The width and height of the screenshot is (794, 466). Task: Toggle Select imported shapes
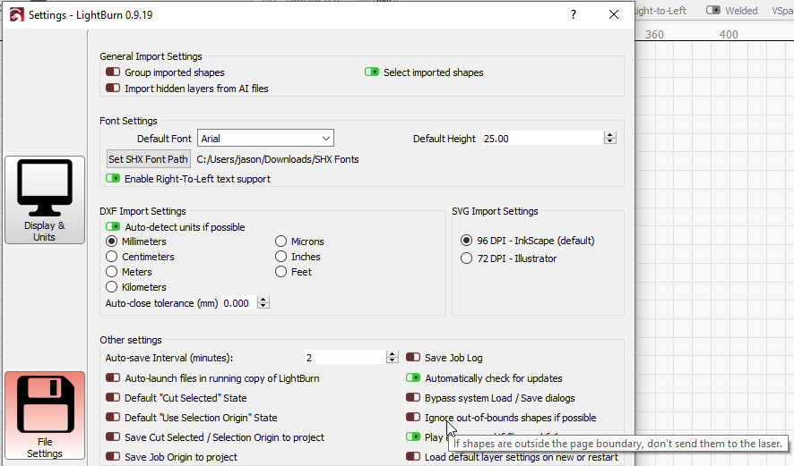pyautogui.click(x=372, y=72)
